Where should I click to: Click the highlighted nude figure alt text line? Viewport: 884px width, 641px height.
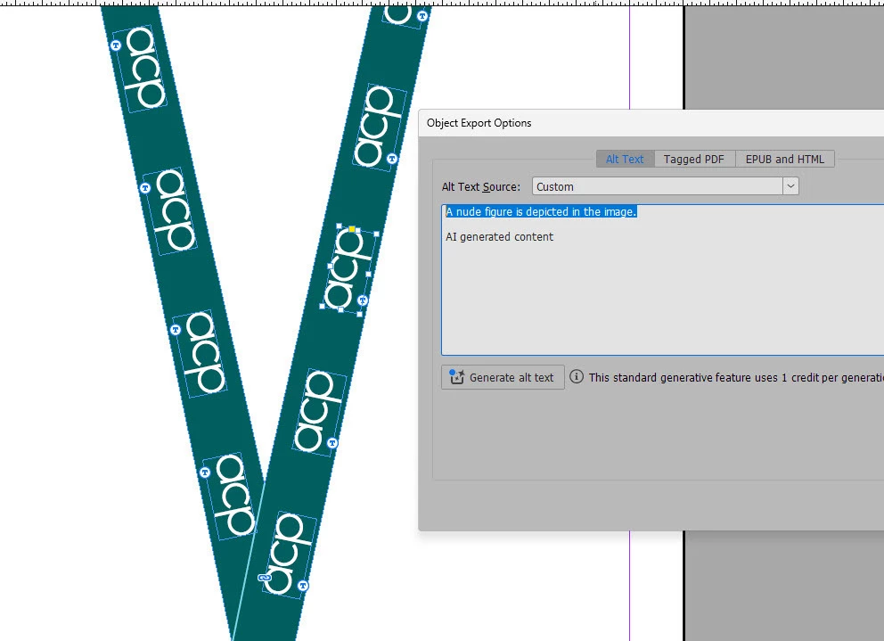click(541, 211)
